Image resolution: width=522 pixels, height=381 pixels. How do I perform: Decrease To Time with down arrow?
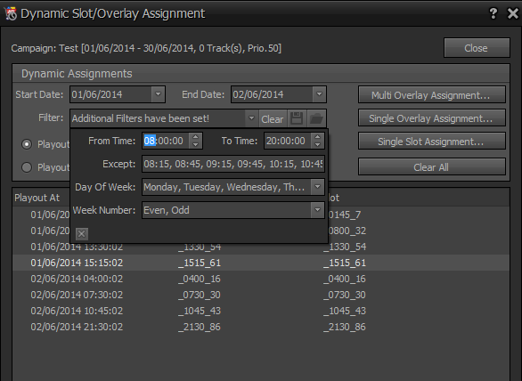click(x=318, y=145)
